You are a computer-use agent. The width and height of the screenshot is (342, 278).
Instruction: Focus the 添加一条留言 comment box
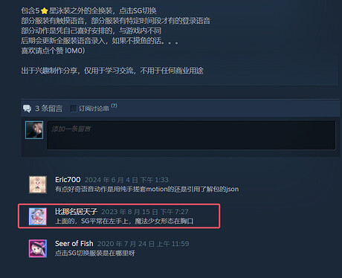[191, 135]
